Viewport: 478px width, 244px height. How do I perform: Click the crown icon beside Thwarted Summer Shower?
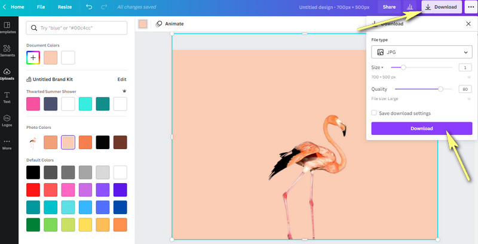(124, 91)
